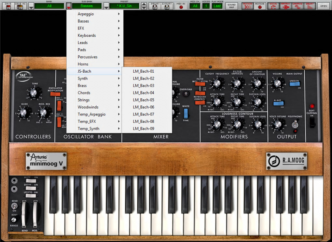Click the Sub Bank red arrow
Viewport: 332px width, 242px height.
tap(69, 6)
